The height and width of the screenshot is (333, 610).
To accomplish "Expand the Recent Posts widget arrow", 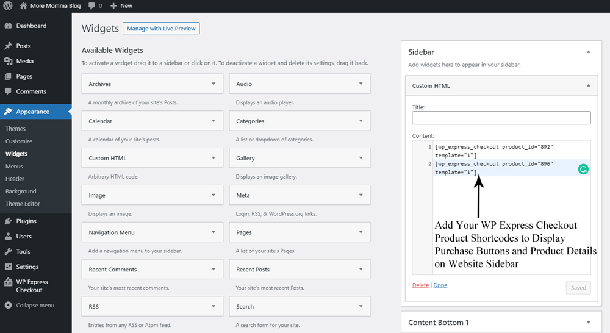I will point(361,269).
